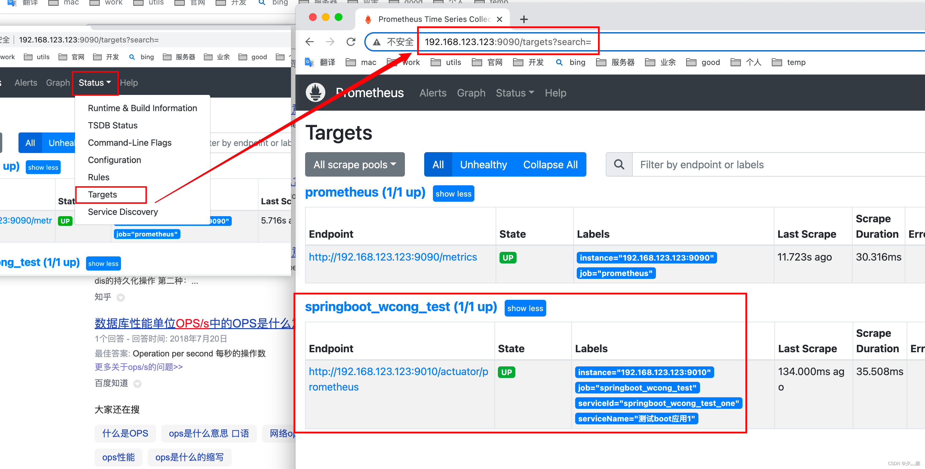925x469 pixels.
Task: Select the All filter button in left window
Action: (x=30, y=143)
